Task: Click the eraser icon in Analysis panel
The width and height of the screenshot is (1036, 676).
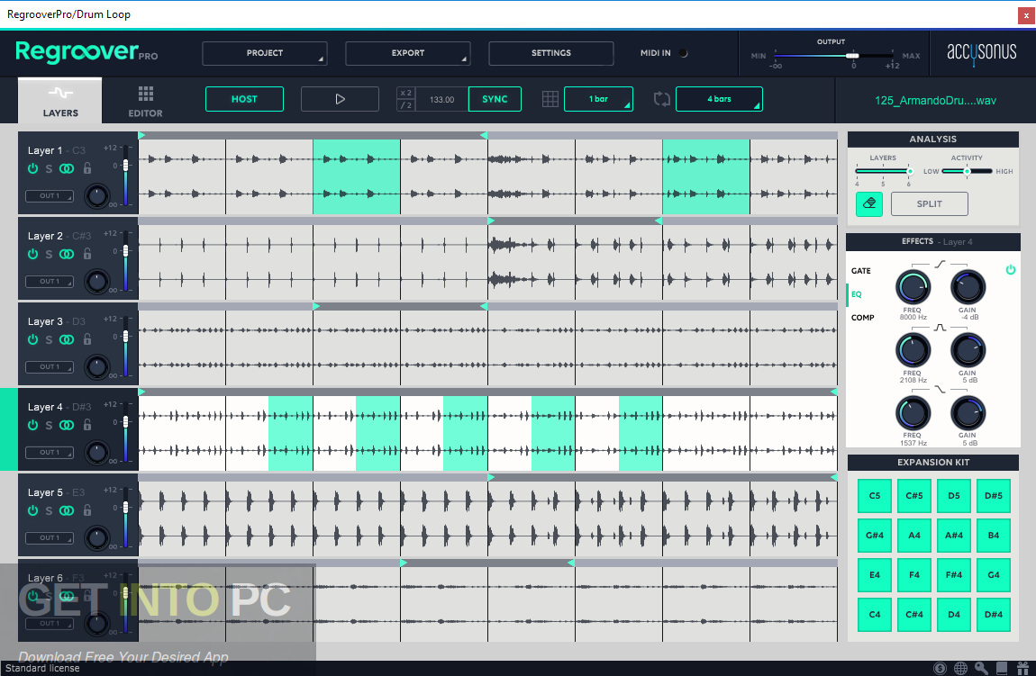Action: coord(868,203)
